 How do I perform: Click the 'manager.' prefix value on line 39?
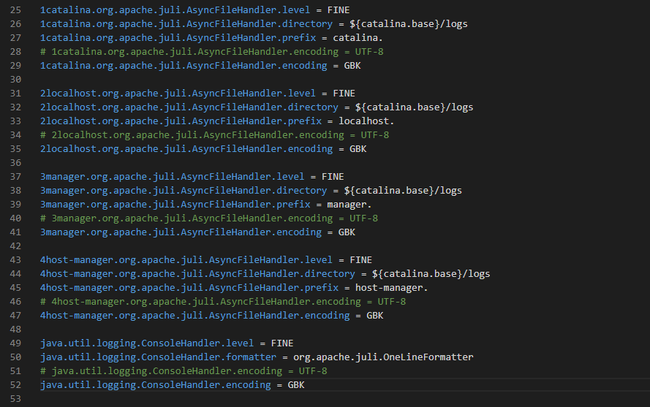point(349,205)
